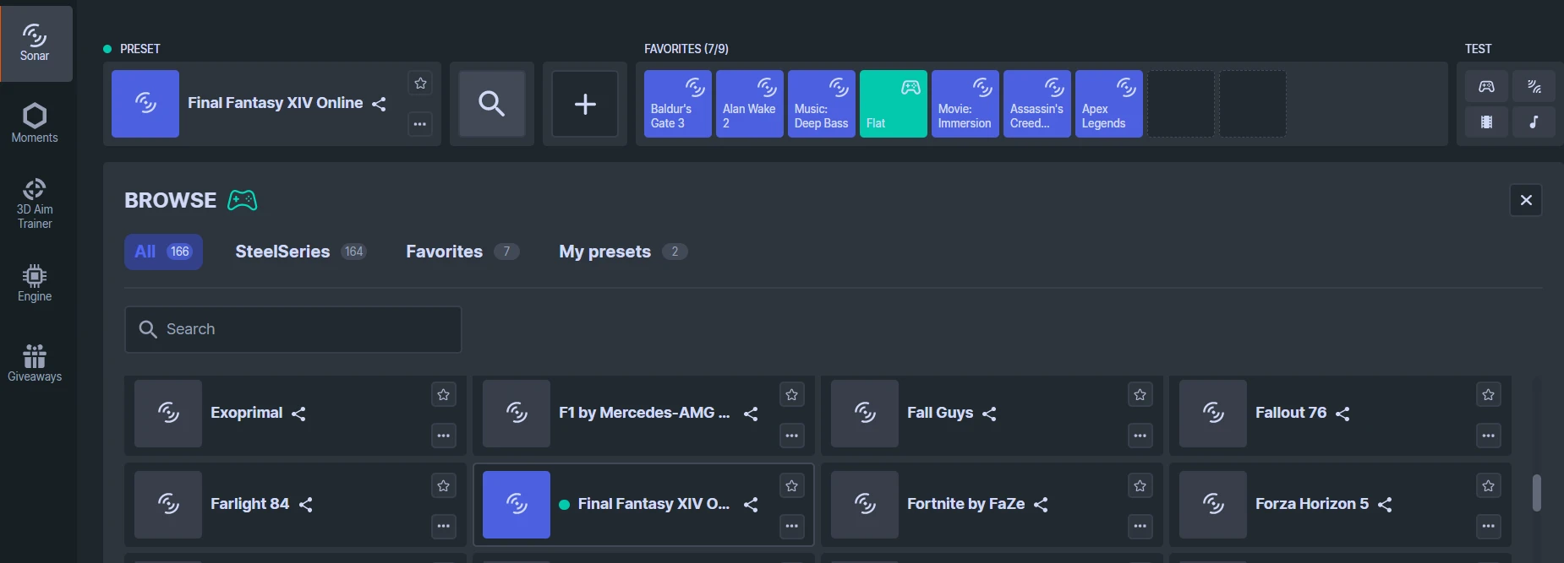
Task: Open more options for Fortnite by FaZe
Action: [1140, 526]
